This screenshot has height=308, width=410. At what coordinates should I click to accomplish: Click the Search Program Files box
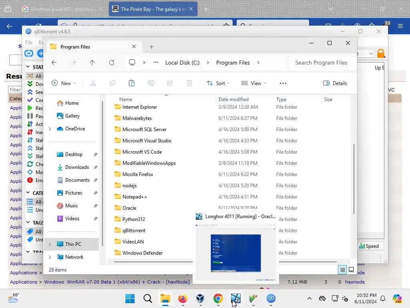coord(321,63)
